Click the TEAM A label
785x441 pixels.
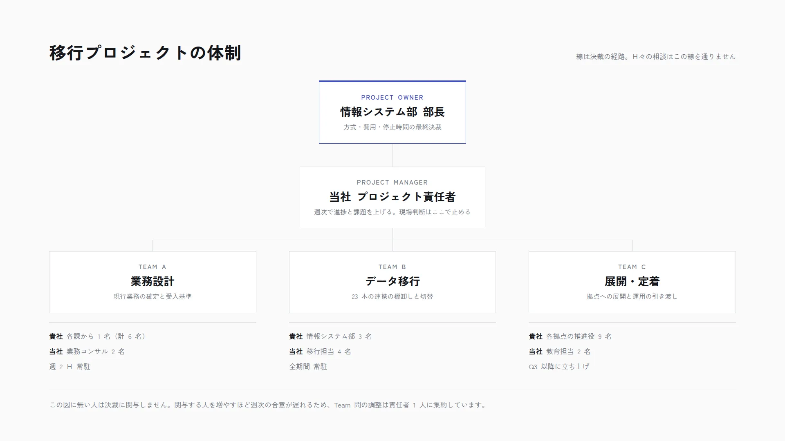[x=153, y=267]
